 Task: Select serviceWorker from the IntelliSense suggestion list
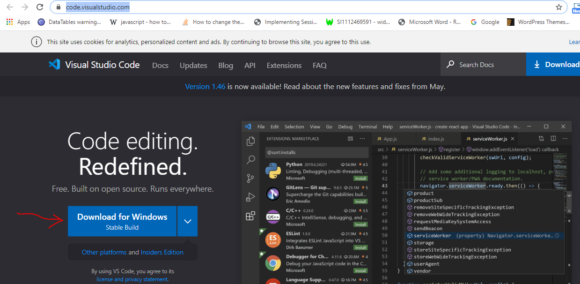click(x=432, y=235)
